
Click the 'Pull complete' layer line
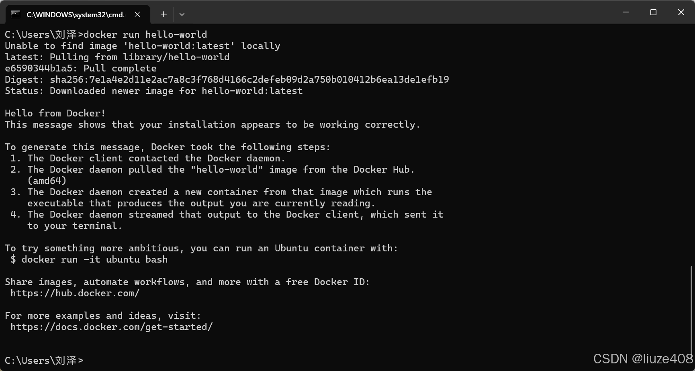pos(81,68)
